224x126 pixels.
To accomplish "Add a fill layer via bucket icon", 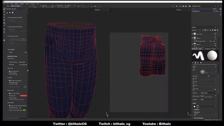I will click(x=210, y=30).
